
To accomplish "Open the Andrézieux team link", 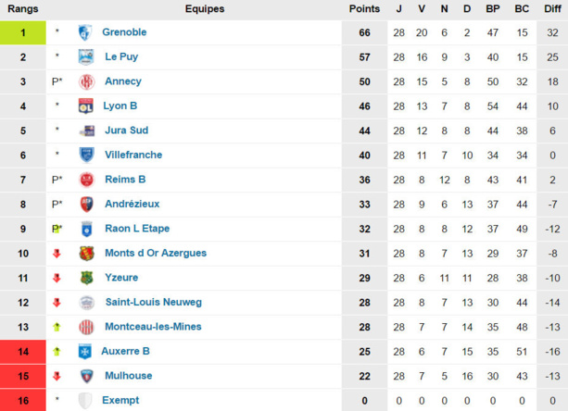I will [x=133, y=204].
